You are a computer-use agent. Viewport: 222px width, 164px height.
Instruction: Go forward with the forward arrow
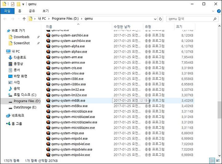pos(13,19)
